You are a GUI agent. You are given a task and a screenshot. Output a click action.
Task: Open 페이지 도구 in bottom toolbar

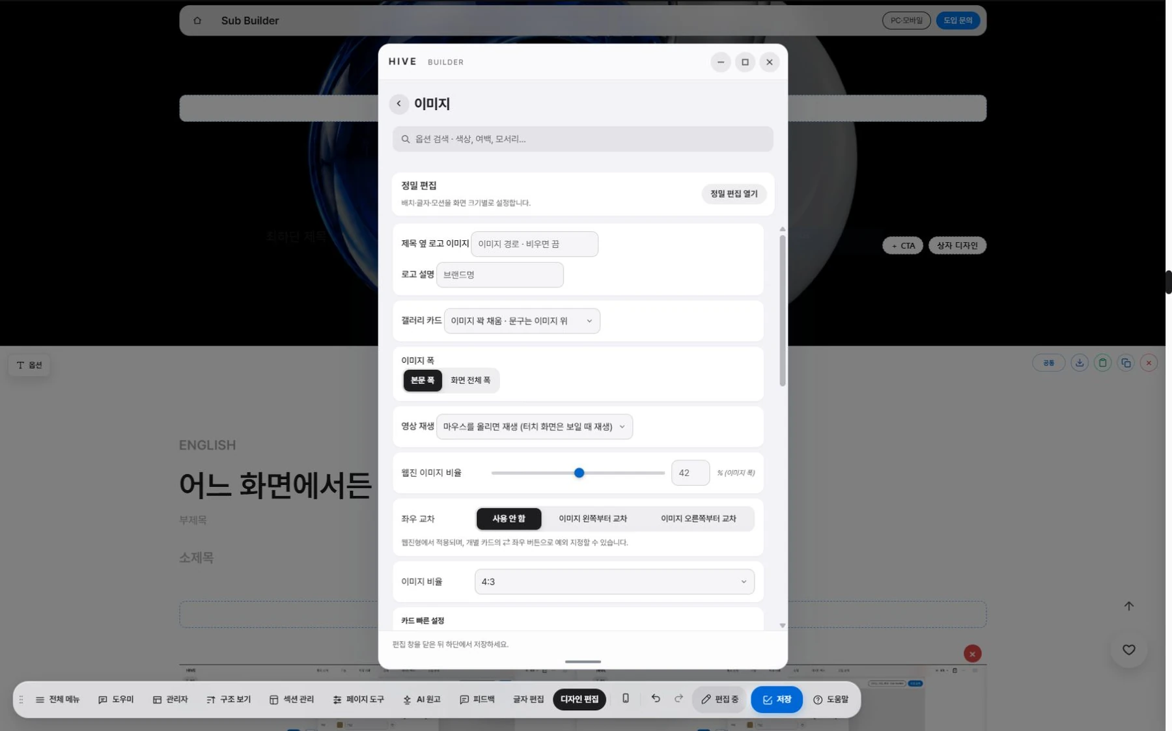(x=358, y=700)
